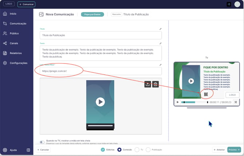Image resolution: width=244 pixels, height=156 pixels.
Task: Select the Tv step
Action: pyautogui.click(x=139, y=149)
